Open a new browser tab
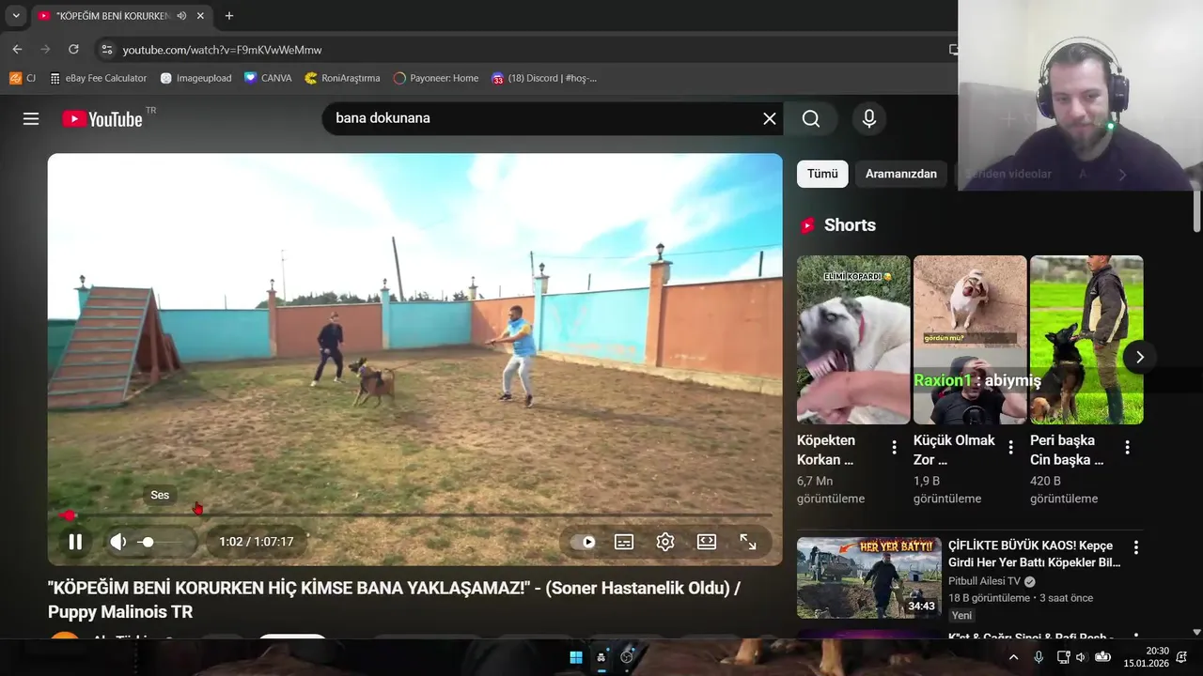This screenshot has width=1203, height=676. [228, 16]
